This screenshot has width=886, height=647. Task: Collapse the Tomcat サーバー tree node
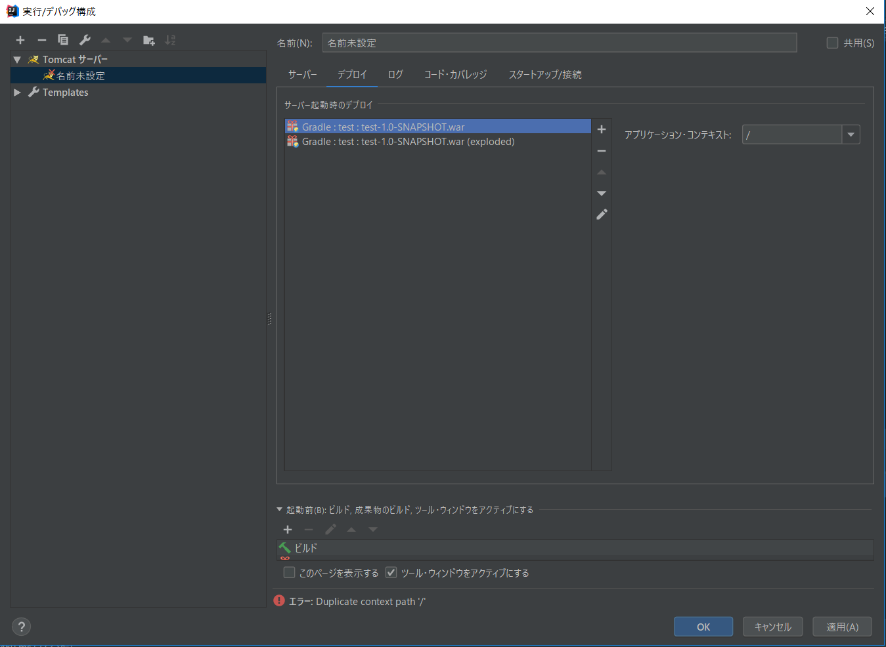(x=16, y=59)
